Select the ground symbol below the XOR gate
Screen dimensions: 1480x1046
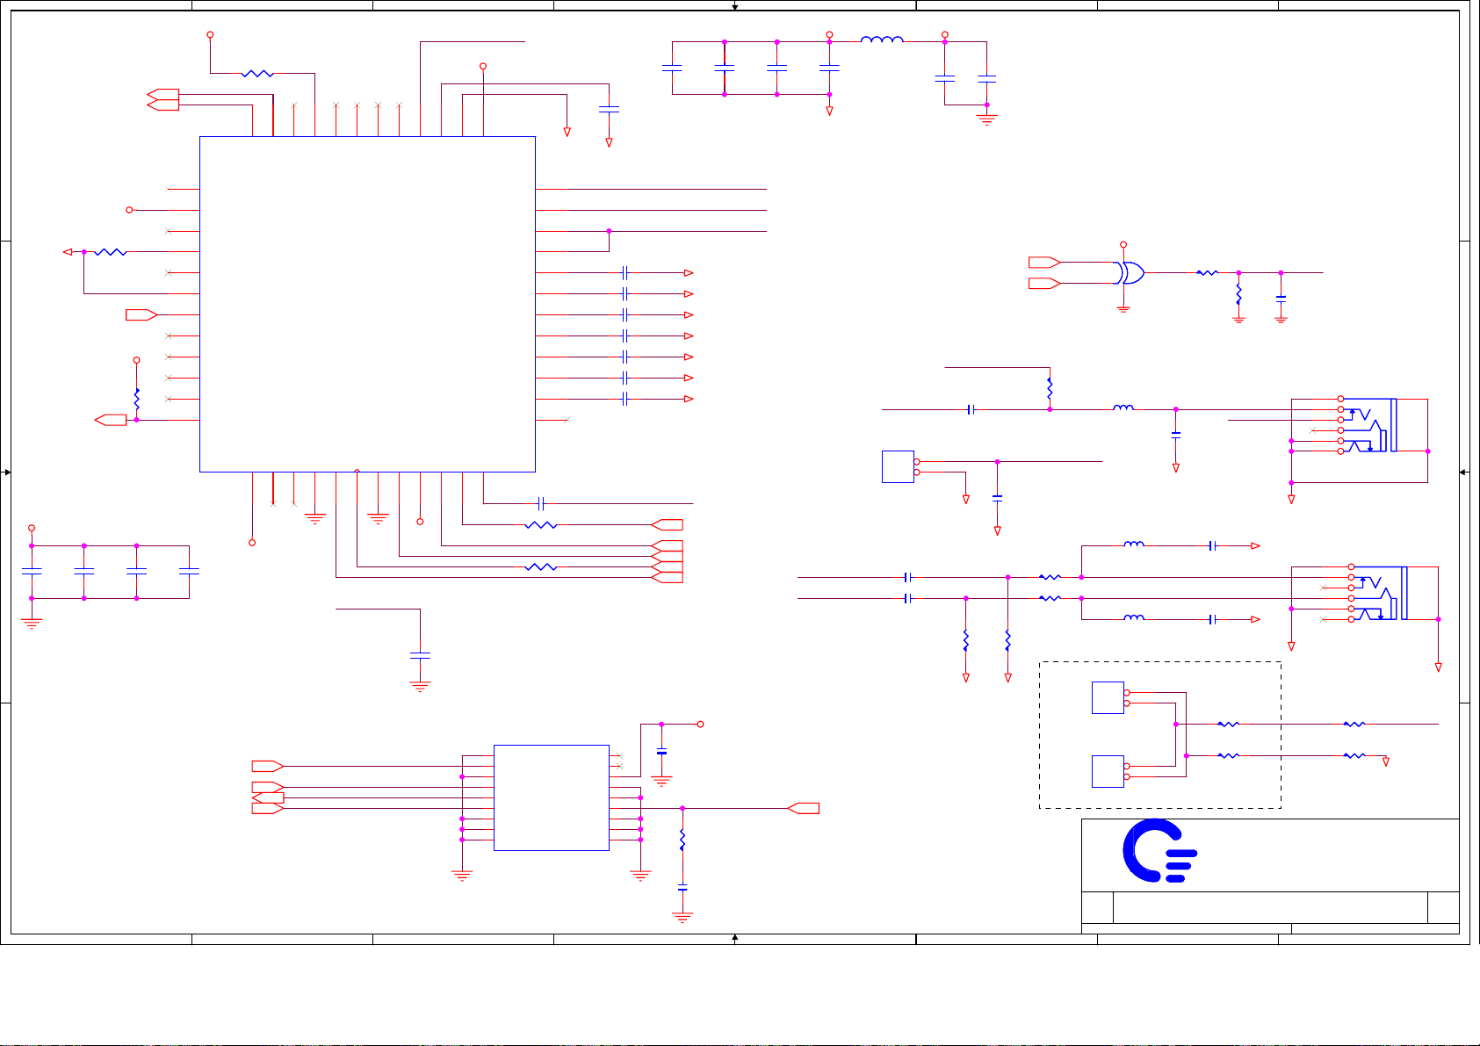pyautogui.click(x=1123, y=309)
